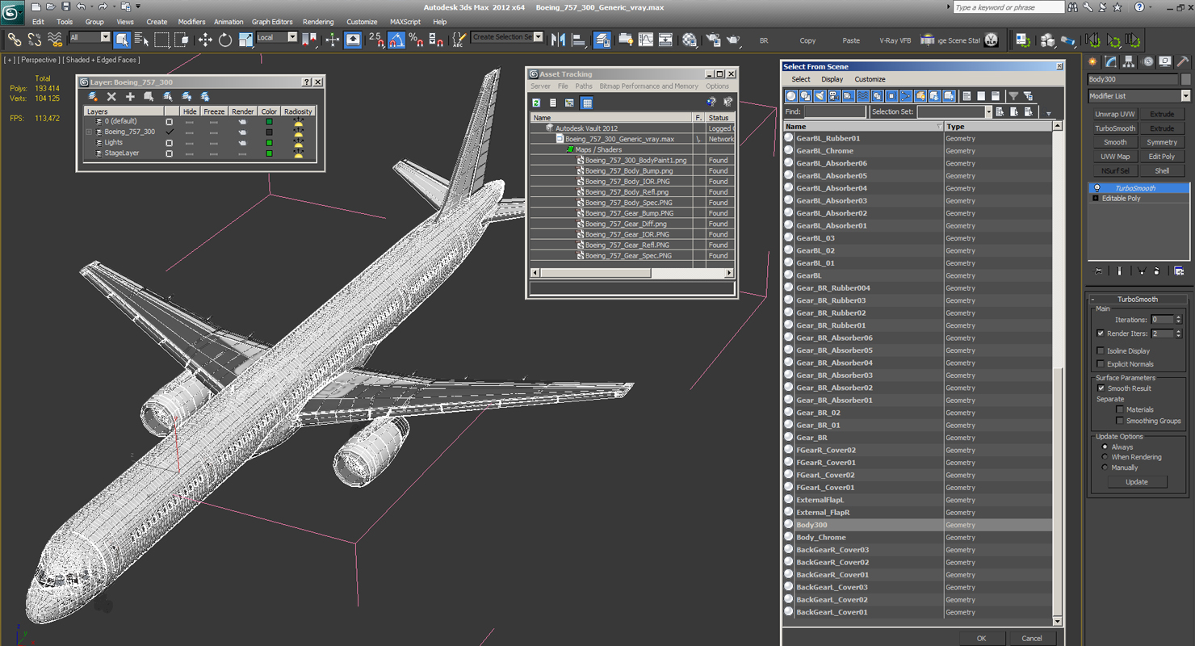Toggle Display Lights filter in Select From Scene
Screen dimensions: 1195x646
point(820,96)
